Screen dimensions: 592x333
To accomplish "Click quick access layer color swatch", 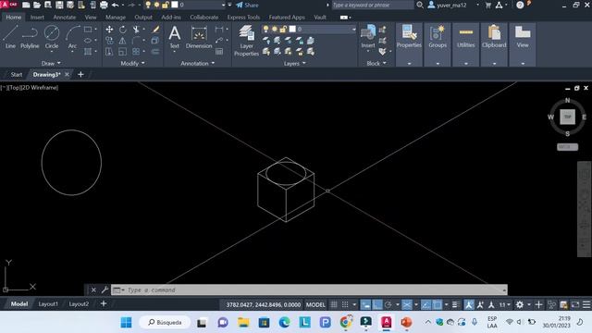I will tap(175, 5).
